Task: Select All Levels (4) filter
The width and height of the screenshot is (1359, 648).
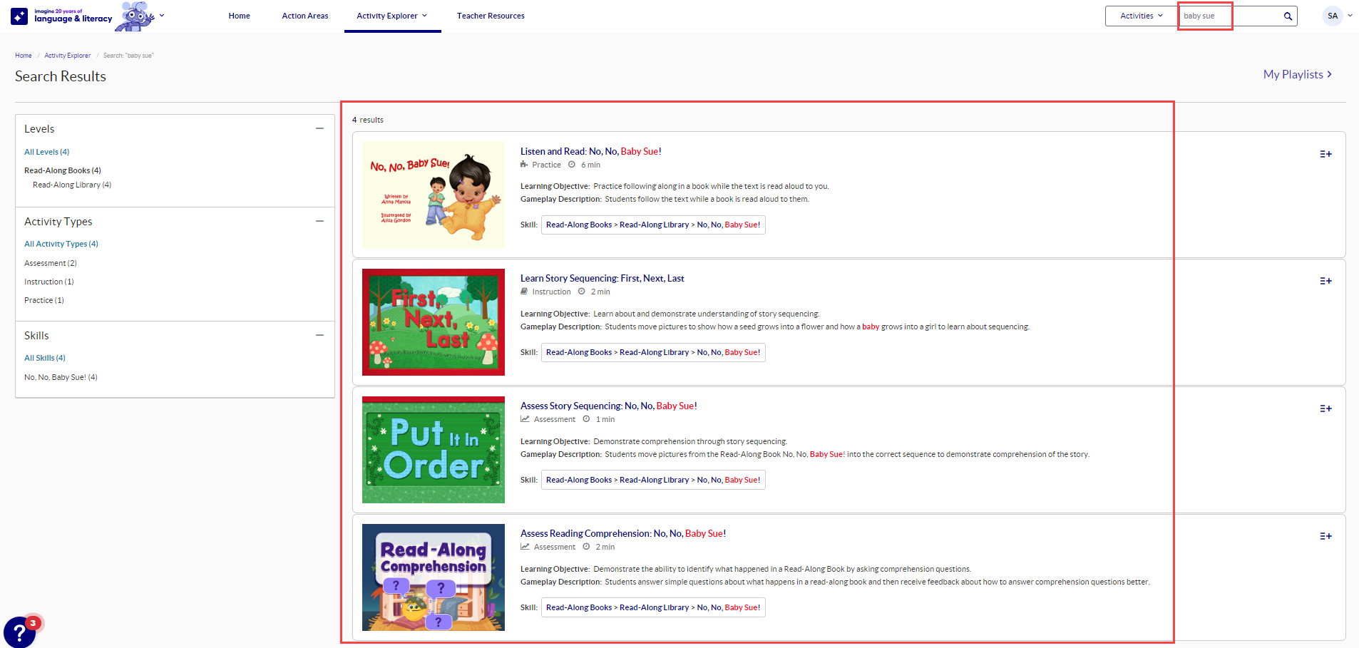Action: [47, 152]
